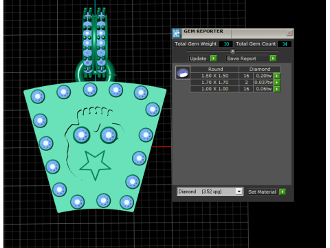330x248 pixels.
Task: Select the 1.00 X 1.00 gem row
Action: (x=232, y=89)
